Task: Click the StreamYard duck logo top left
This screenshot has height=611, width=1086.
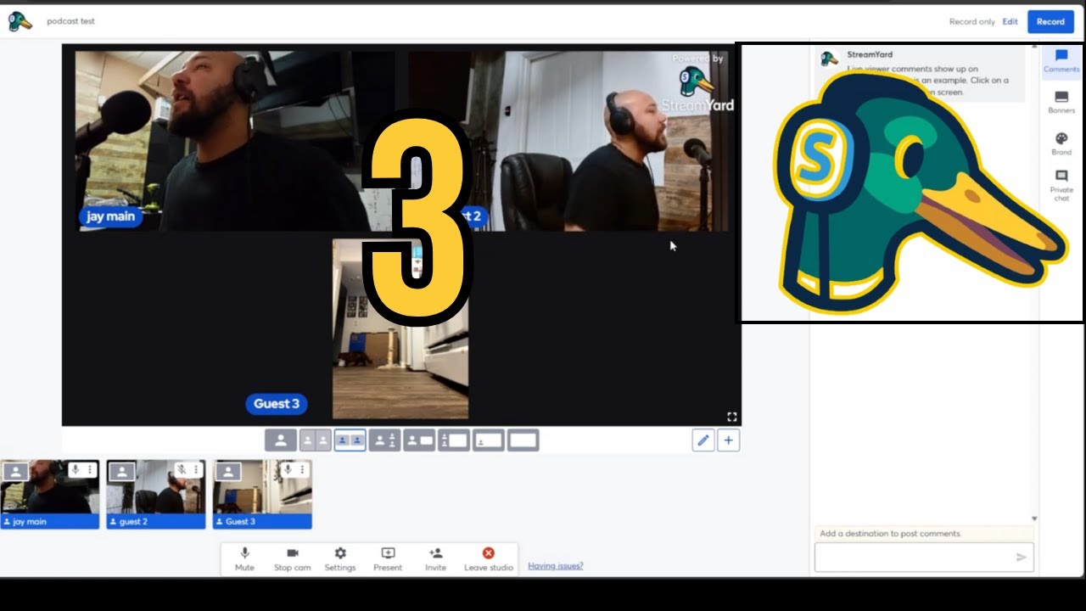Action: click(x=20, y=21)
